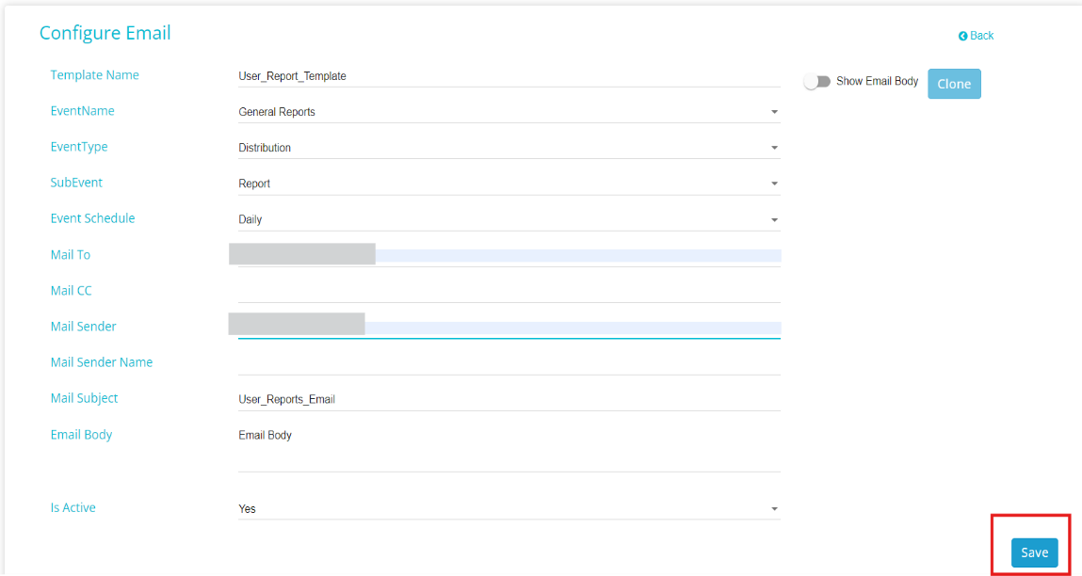The image size is (1082, 576).
Task: Open the Is Active Yes dropdown
Action: [x=509, y=508]
